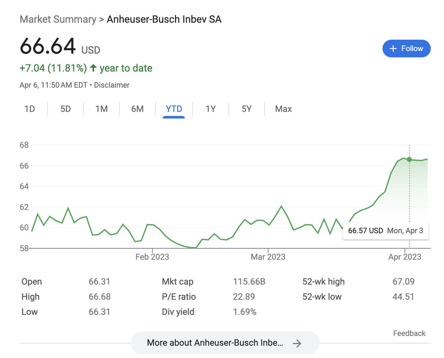Select the YTD time range tab
This screenshot has width=444, height=358.
pyautogui.click(x=174, y=109)
